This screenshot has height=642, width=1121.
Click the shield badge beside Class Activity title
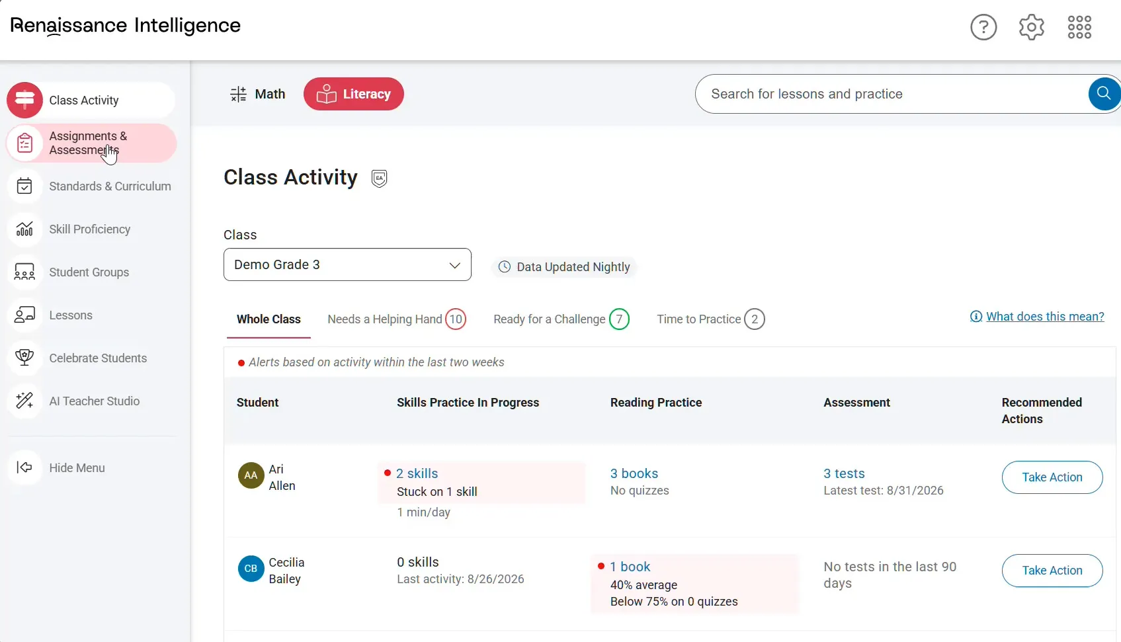tap(379, 179)
